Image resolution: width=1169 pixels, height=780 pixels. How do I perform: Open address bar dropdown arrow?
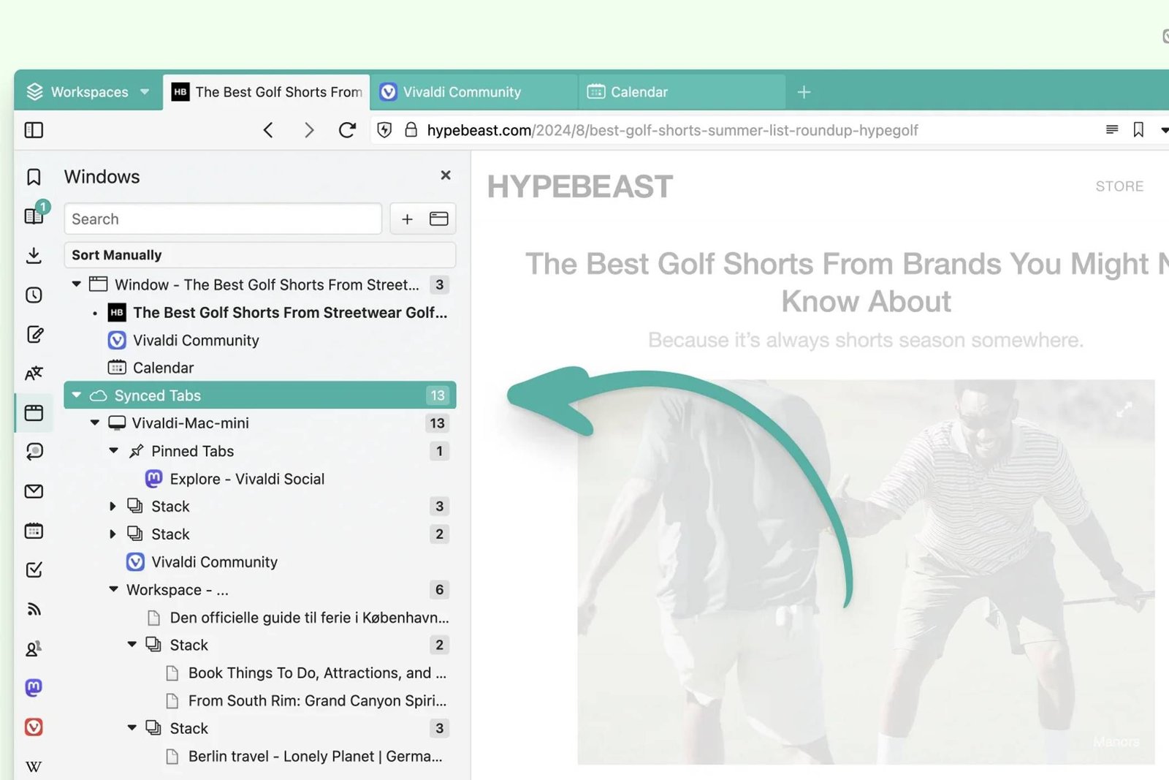pyautogui.click(x=1164, y=130)
